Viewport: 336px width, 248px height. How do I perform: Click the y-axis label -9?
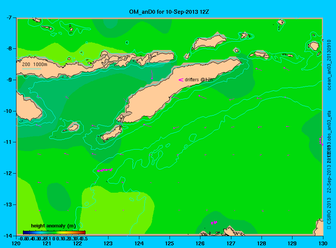(x=9, y=80)
